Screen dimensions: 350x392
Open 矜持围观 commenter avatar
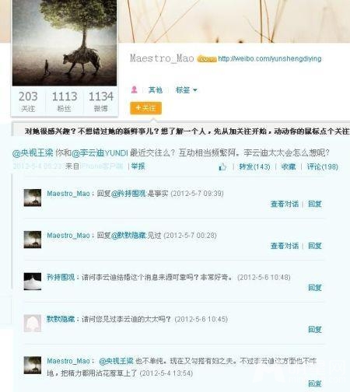point(33,282)
